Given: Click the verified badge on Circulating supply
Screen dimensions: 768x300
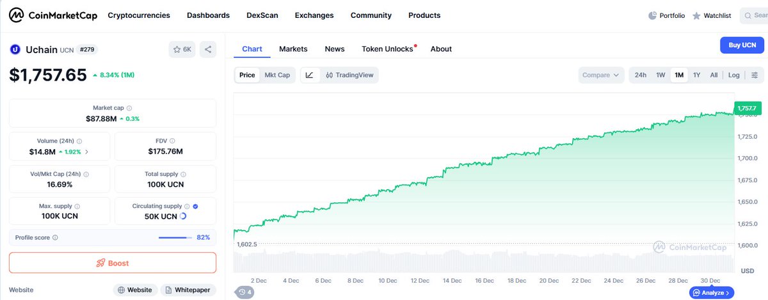Looking at the screenshot, I should point(196,206).
